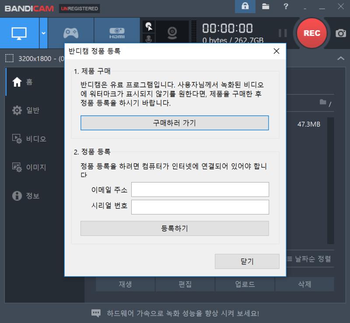350x323 pixels.
Task: Click the 등록하기 button
Action: pyautogui.click(x=175, y=228)
